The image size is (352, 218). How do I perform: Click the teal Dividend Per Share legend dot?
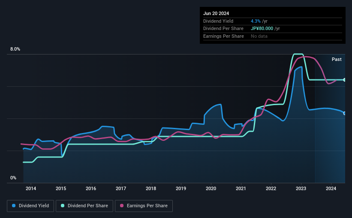[63, 206]
